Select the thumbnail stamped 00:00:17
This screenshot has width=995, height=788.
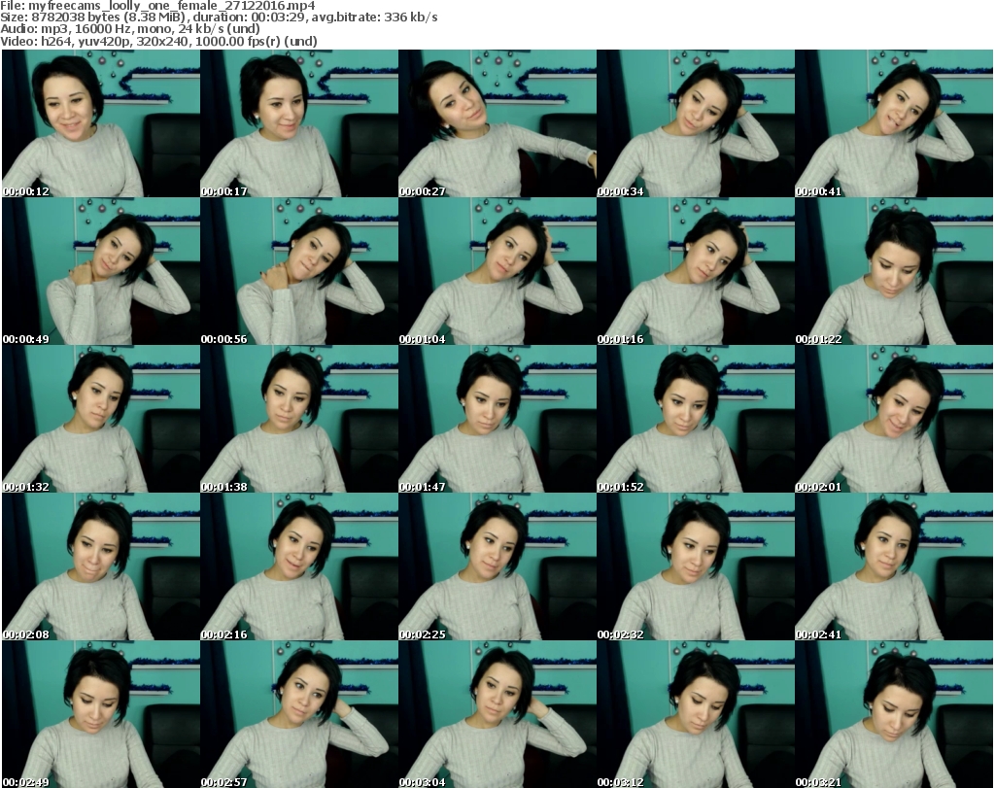pyautogui.click(x=299, y=123)
